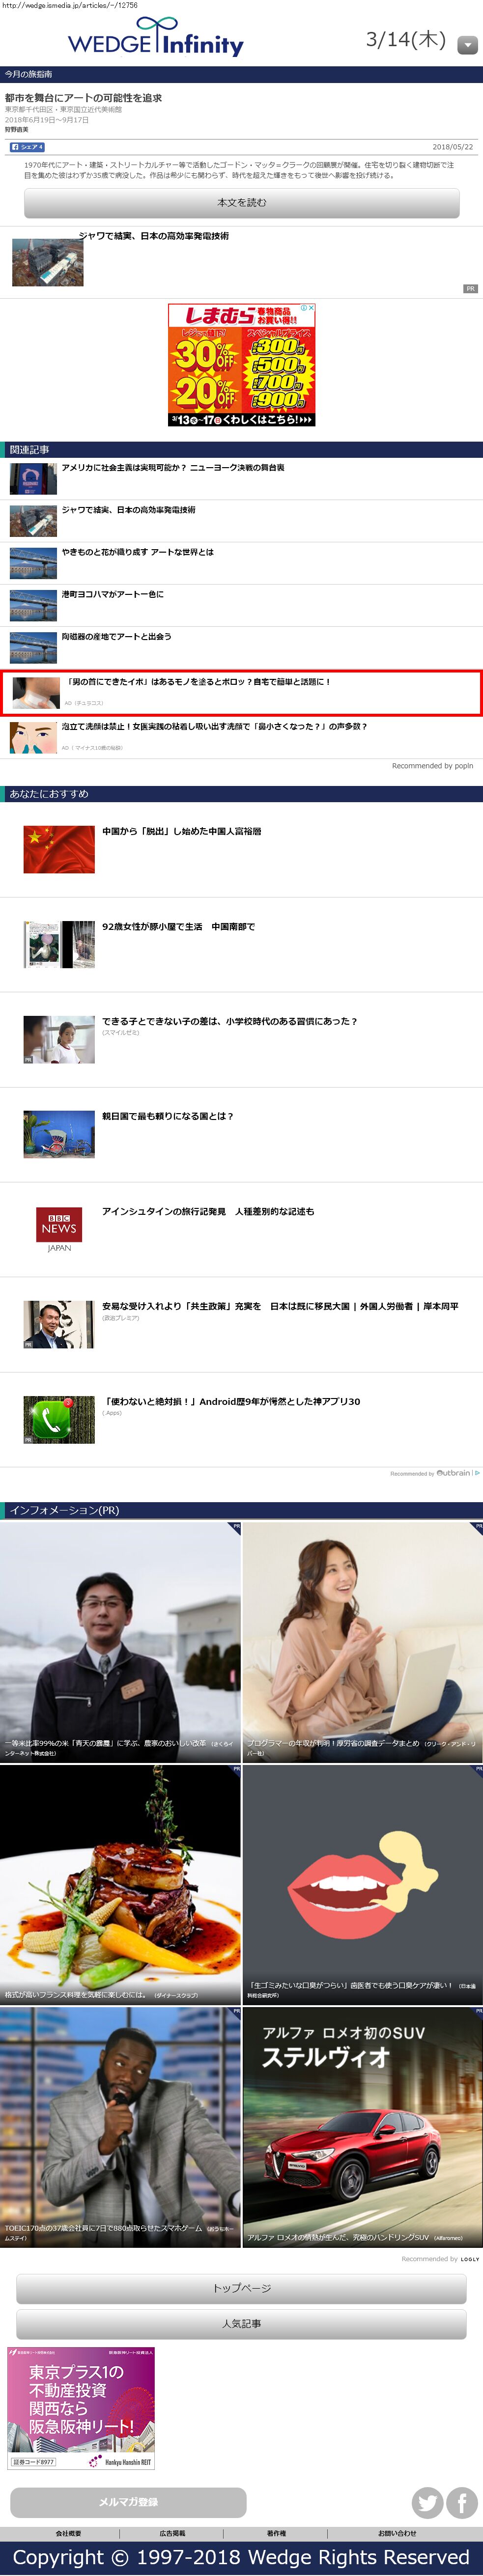Open the dropdown menu arrow beside the date

pos(467,45)
